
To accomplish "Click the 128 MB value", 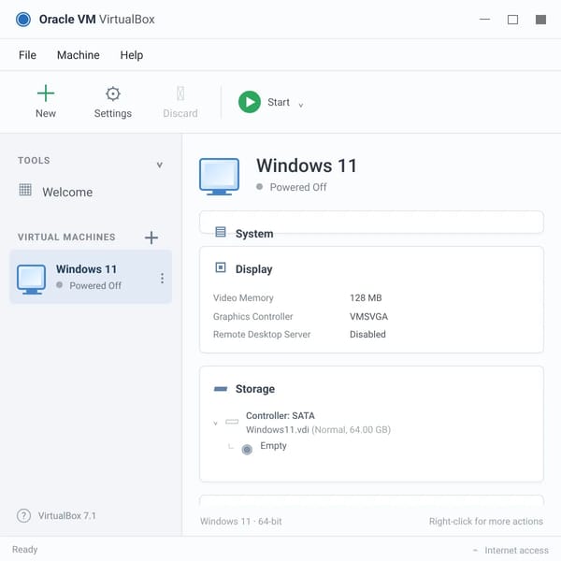I will point(366,298).
